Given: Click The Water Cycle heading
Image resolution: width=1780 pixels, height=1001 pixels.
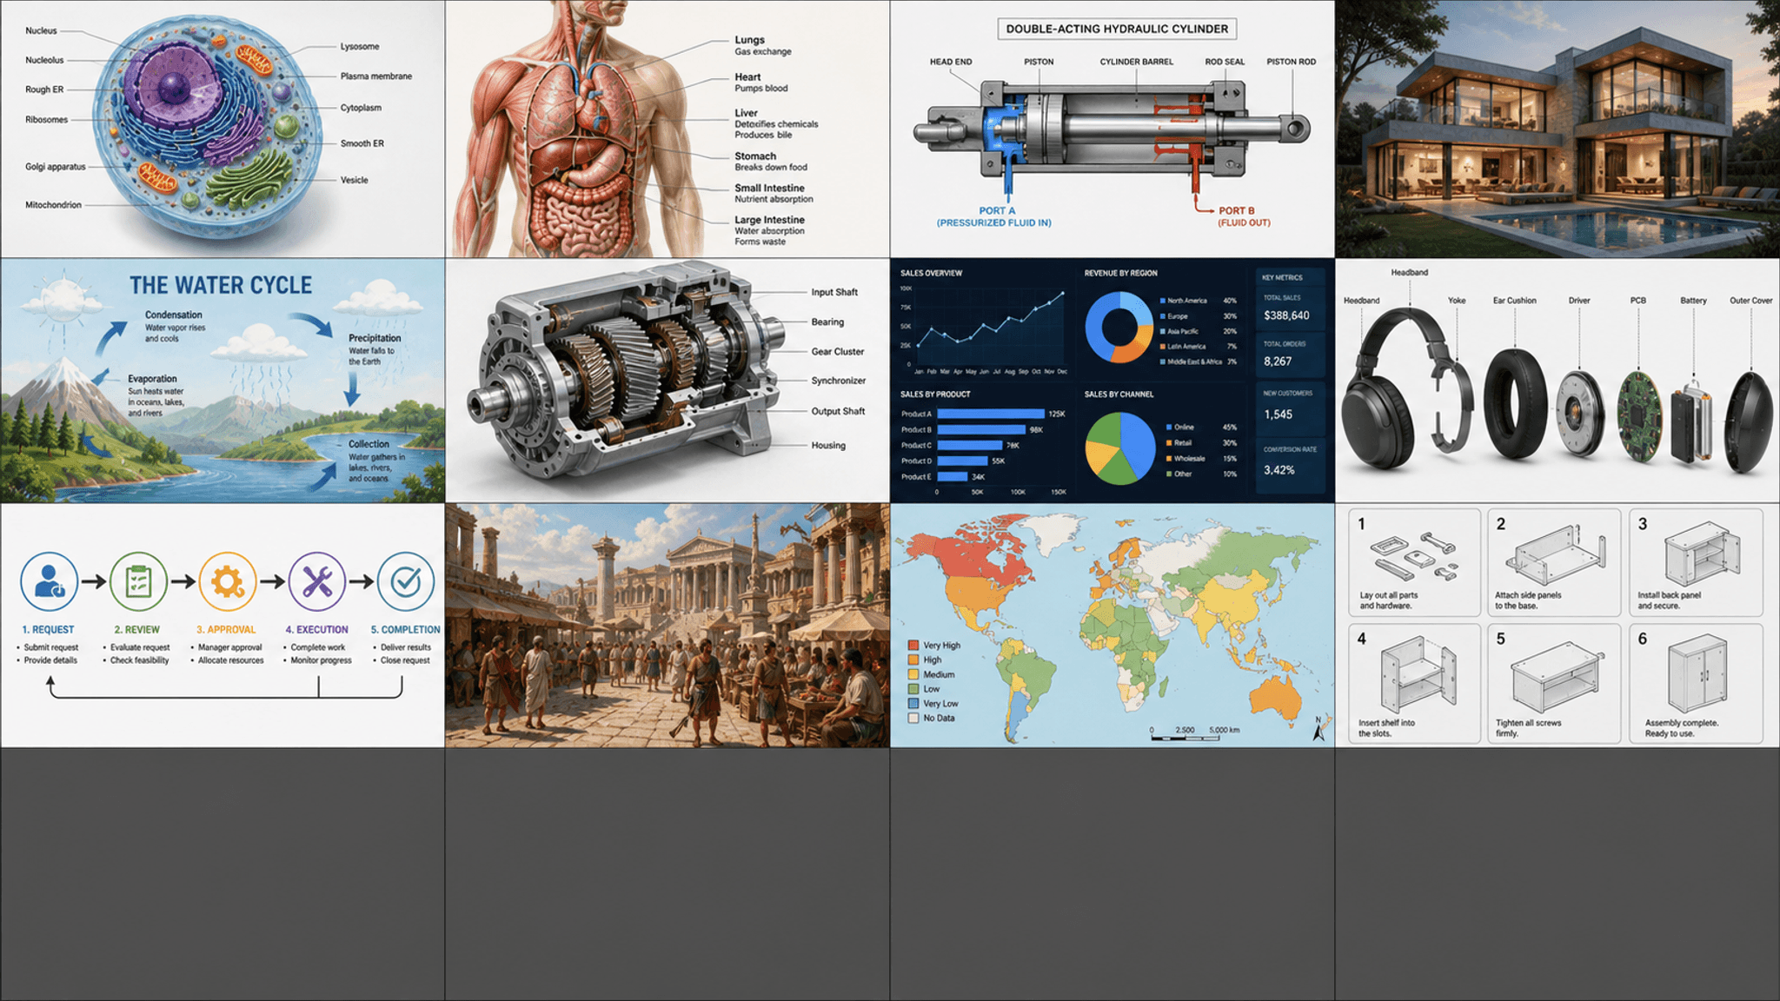Looking at the screenshot, I should tap(221, 285).
